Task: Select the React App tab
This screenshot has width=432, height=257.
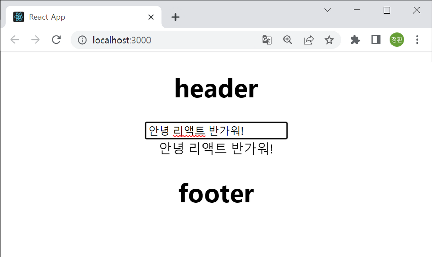Action: [84, 17]
